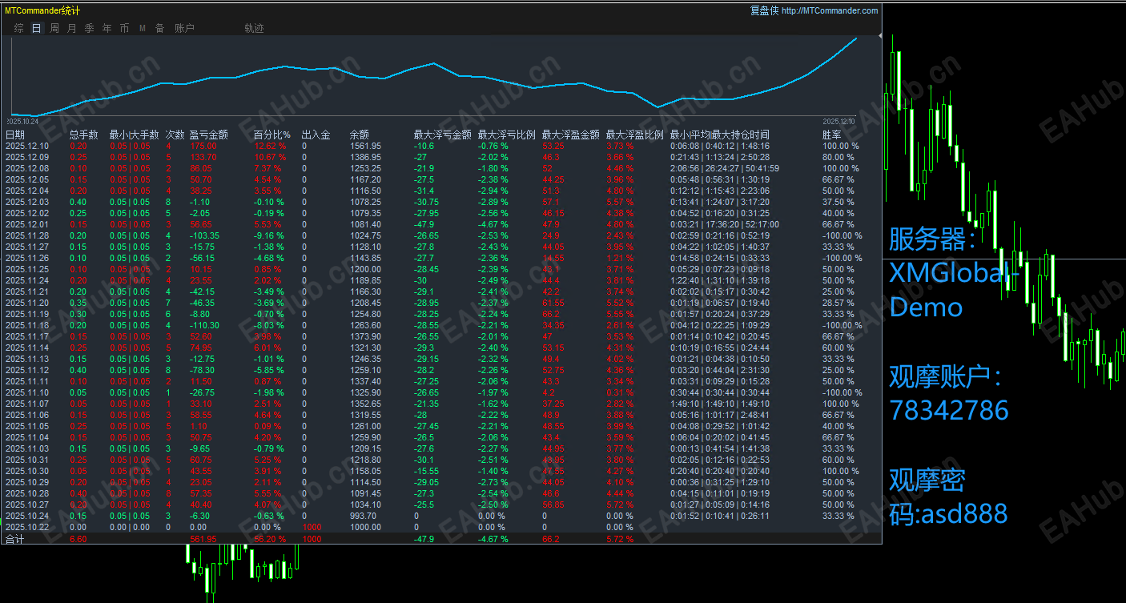The width and height of the screenshot is (1126, 603).
Task: Switch to the 账户 account tab
Action: click(x=184, y=28)
